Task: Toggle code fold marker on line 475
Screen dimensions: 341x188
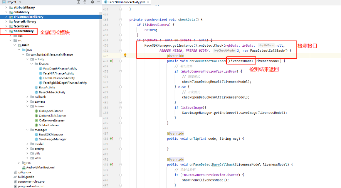Action: 121,71
